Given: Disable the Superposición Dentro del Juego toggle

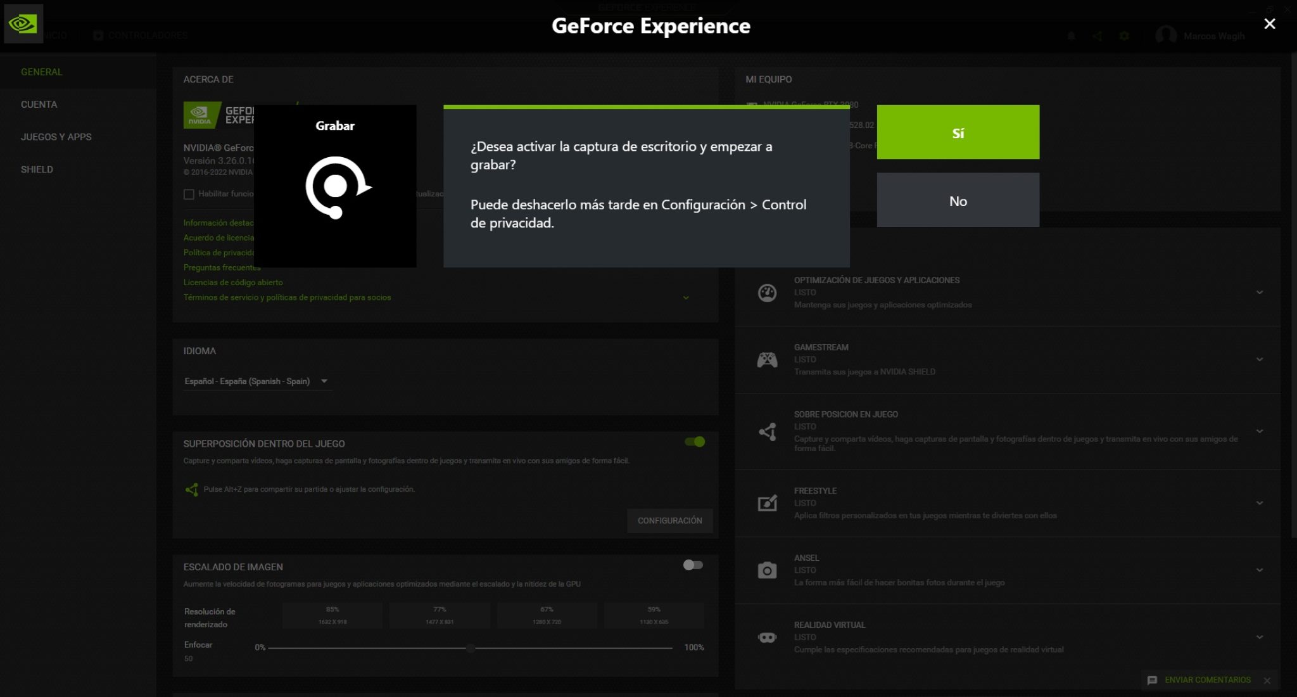Looking at the screenshot, I should pyautogui.click(x=694, y=441).
